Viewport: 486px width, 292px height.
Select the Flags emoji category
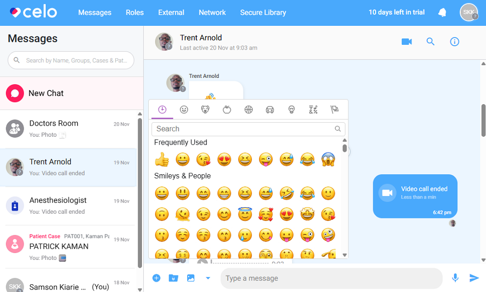[334, 109]
